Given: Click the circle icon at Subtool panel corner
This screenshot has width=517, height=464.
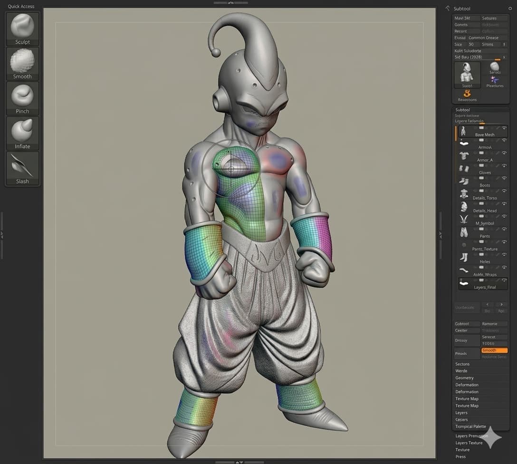Looking at the screenshot, I should 510,9.
